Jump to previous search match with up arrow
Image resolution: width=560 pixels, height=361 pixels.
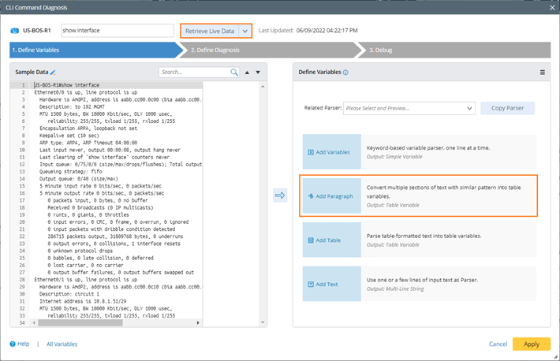point(247,73)
